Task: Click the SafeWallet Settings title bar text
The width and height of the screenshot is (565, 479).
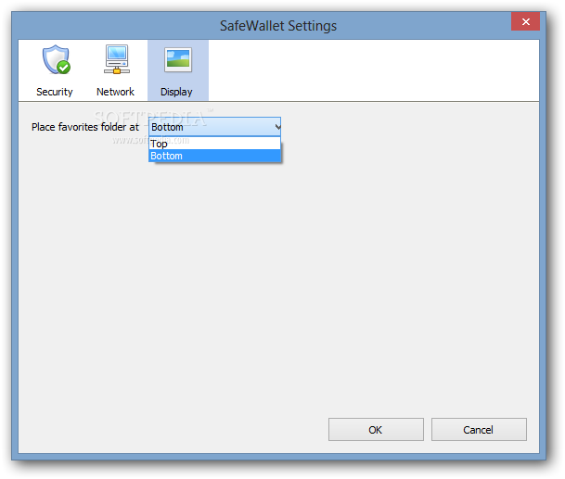Action: 278,26
